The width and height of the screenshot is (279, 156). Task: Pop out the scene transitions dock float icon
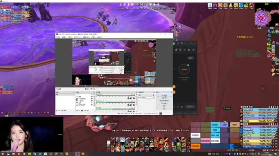click(x=154, y=92)
